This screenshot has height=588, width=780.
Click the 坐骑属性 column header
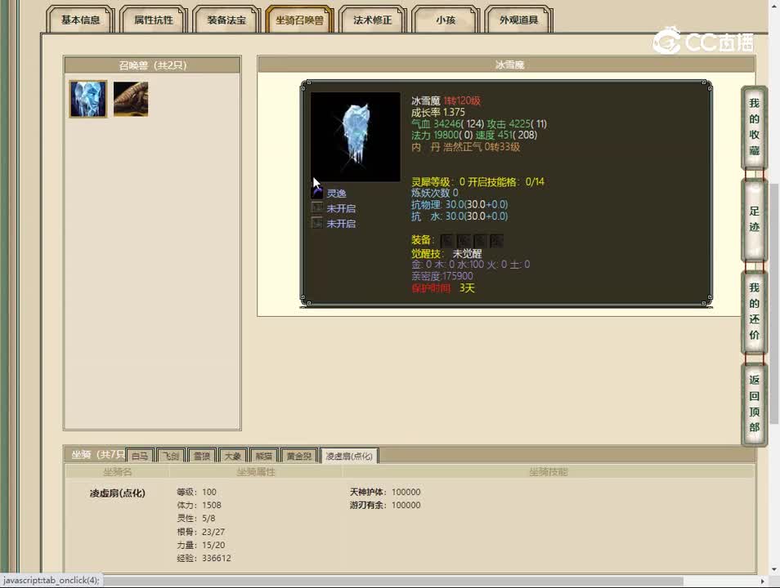click(x=256, y=472)
